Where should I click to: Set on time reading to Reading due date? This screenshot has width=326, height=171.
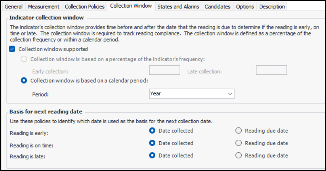(x=239, y=143)
